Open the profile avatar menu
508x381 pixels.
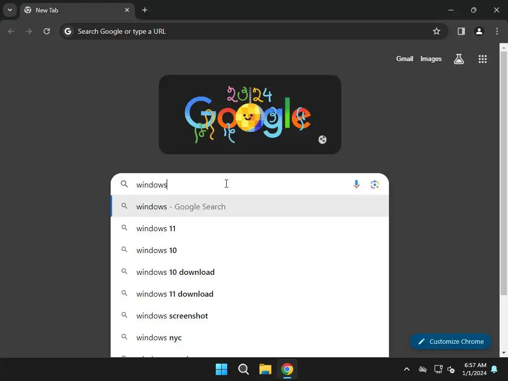[x=479, y=31]
